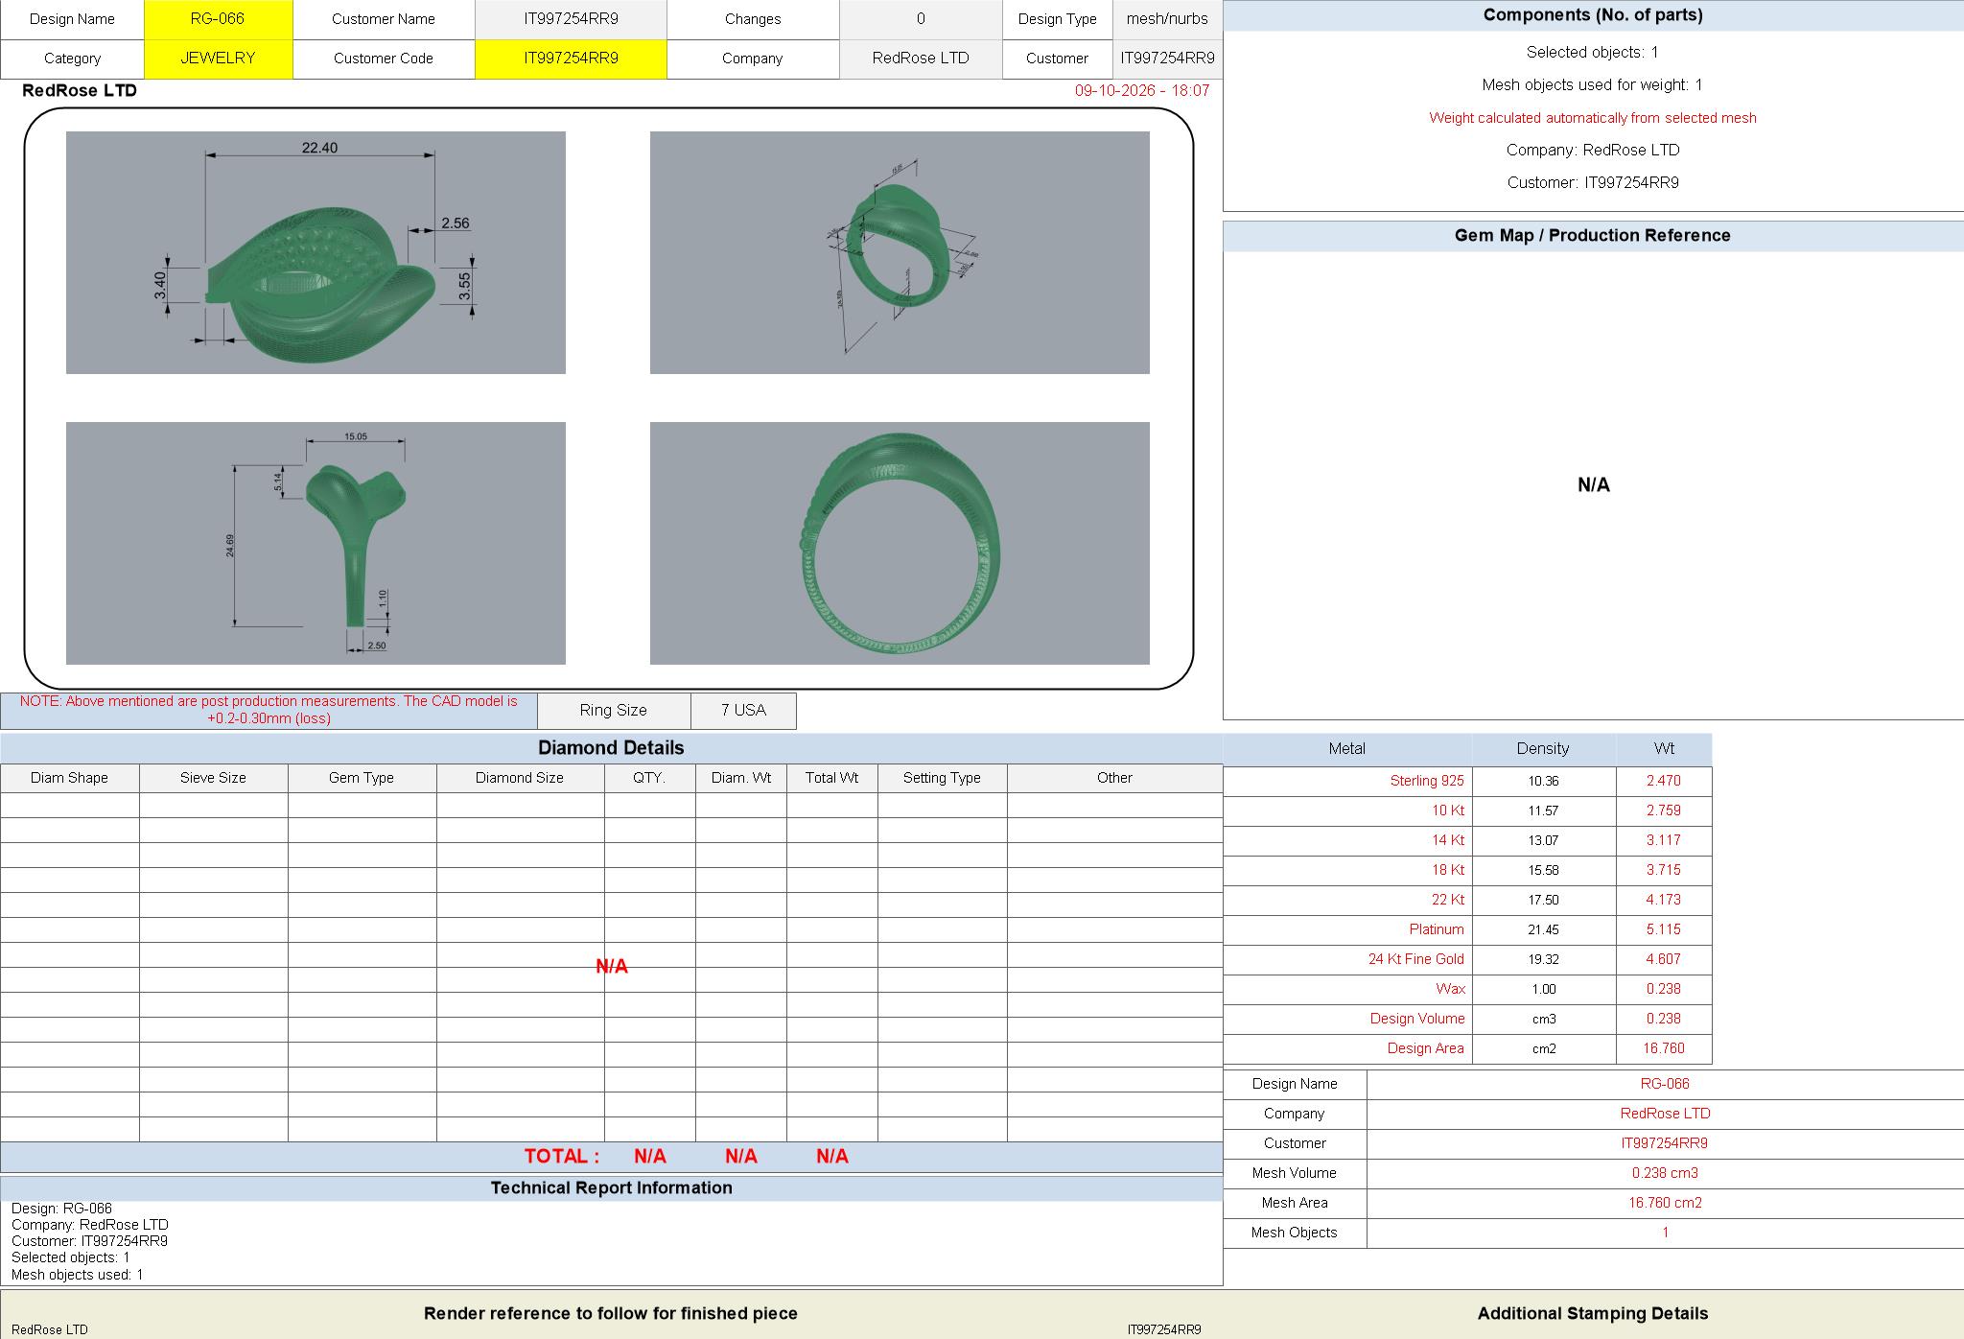The width and height of the screenshot is (1964, 1339).
Task: Click the date stamp 09-10-2026 - 18:07
Action: point(1142,90)
